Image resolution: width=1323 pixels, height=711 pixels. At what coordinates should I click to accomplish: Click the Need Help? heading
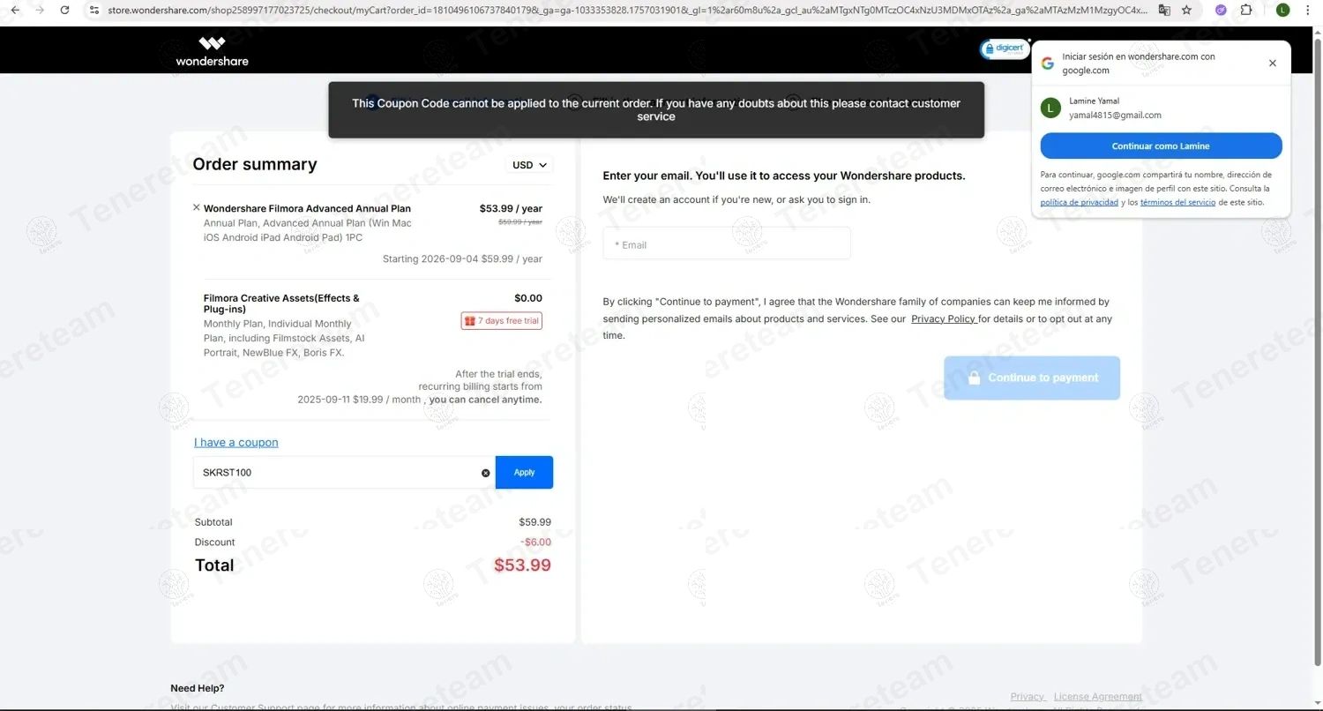[198, 688]
